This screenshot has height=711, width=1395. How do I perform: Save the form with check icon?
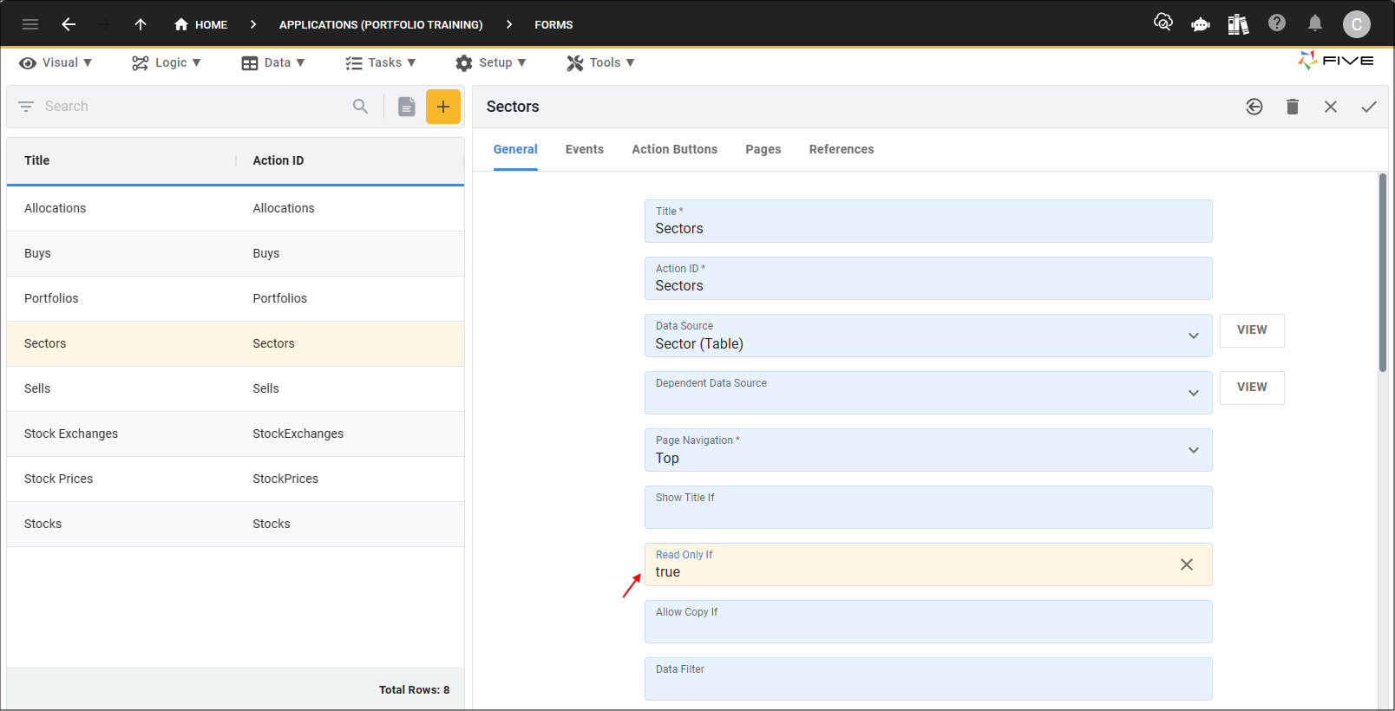1369,107
